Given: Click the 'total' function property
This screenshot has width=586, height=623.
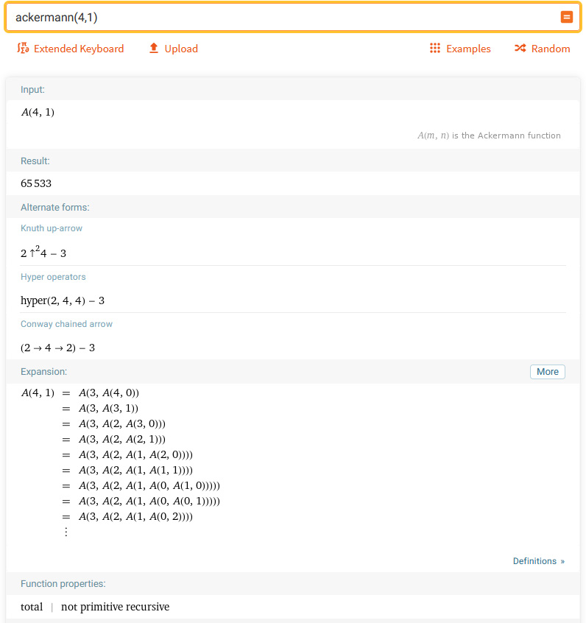Looking at the screenshot, I should (32, 607).
